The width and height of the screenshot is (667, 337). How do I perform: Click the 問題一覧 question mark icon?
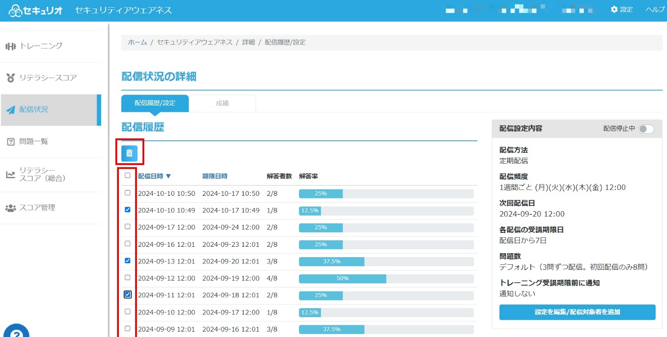click(10, 142)
